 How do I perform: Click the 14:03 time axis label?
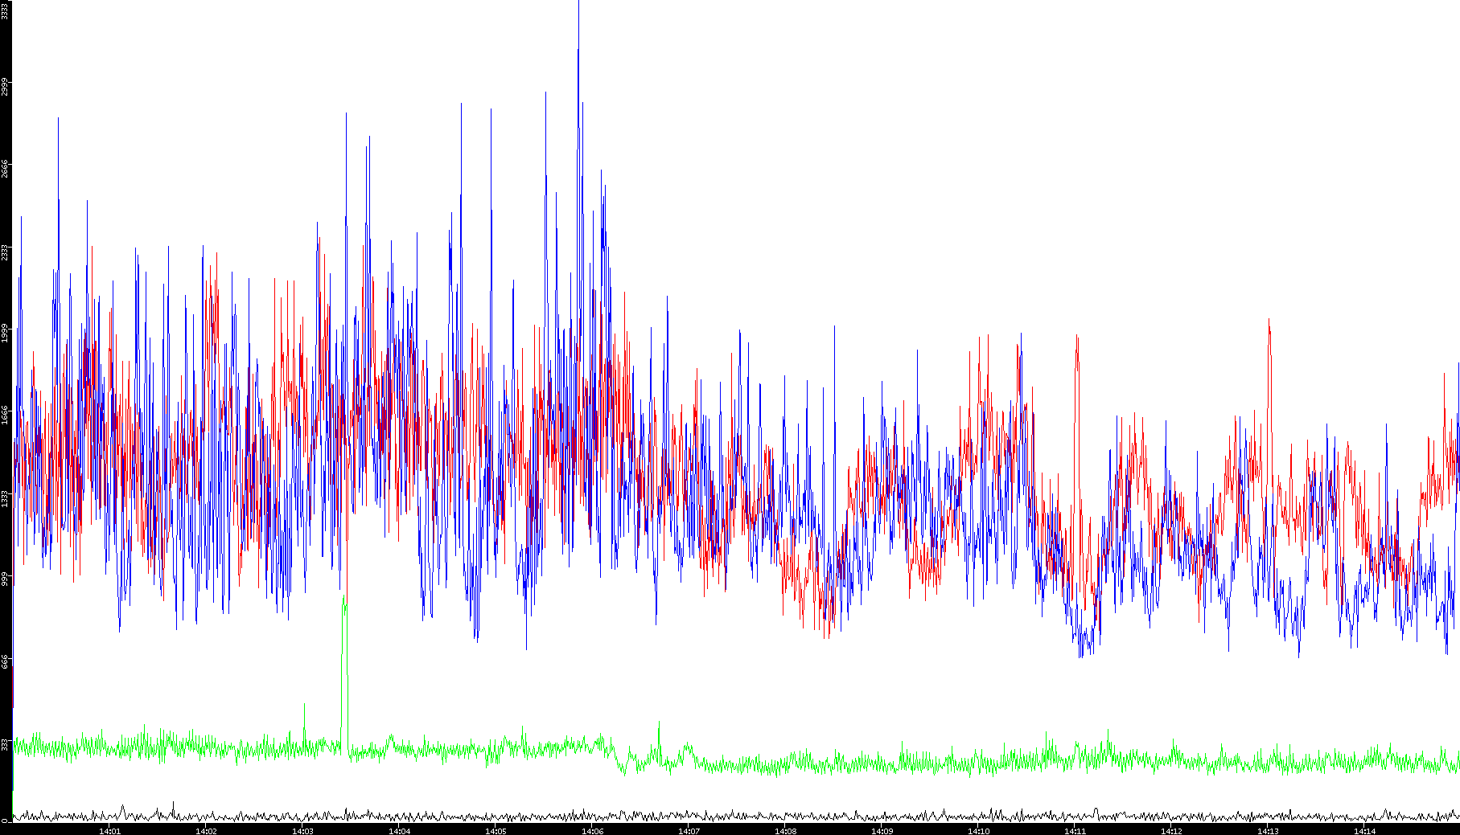pos(302,831)
